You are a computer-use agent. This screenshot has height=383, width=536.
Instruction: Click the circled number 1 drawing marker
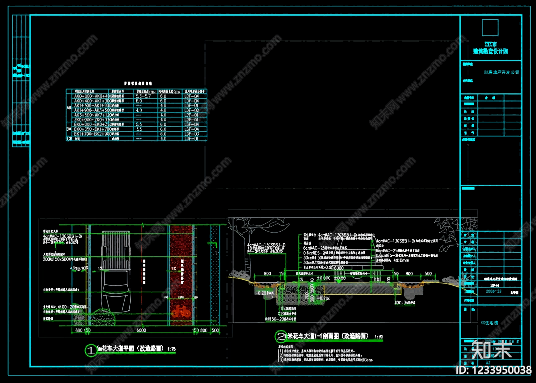(90, 350)
